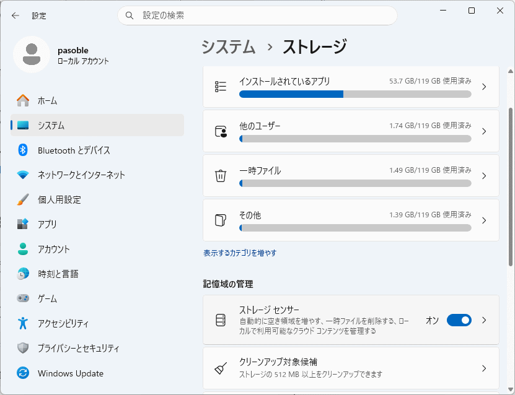Select ネットワークとインターネット menu item
The image size is (515, 395).
click(97, 175)
